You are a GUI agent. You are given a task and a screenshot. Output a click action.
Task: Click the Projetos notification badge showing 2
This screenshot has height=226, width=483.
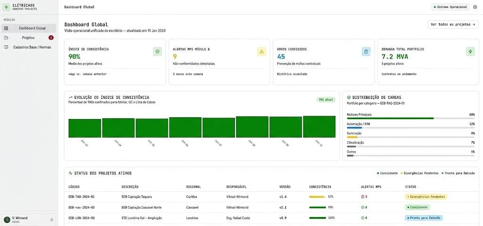51,38
